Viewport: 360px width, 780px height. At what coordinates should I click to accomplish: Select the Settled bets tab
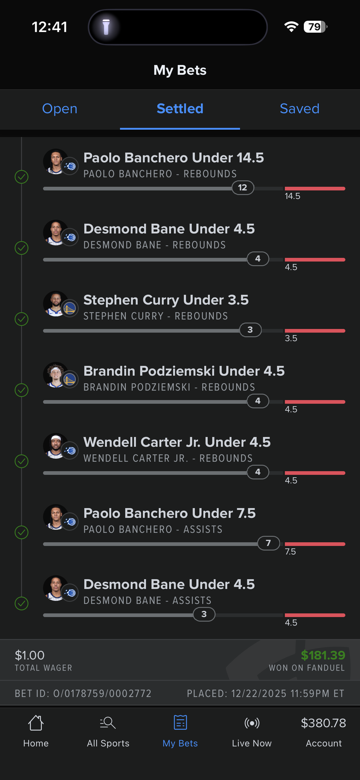180,109
